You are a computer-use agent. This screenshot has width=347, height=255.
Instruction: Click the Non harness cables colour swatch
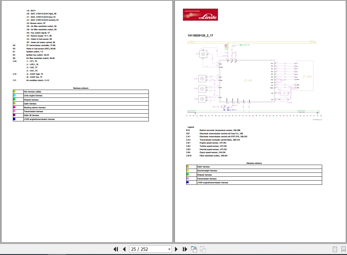point(14,91)
